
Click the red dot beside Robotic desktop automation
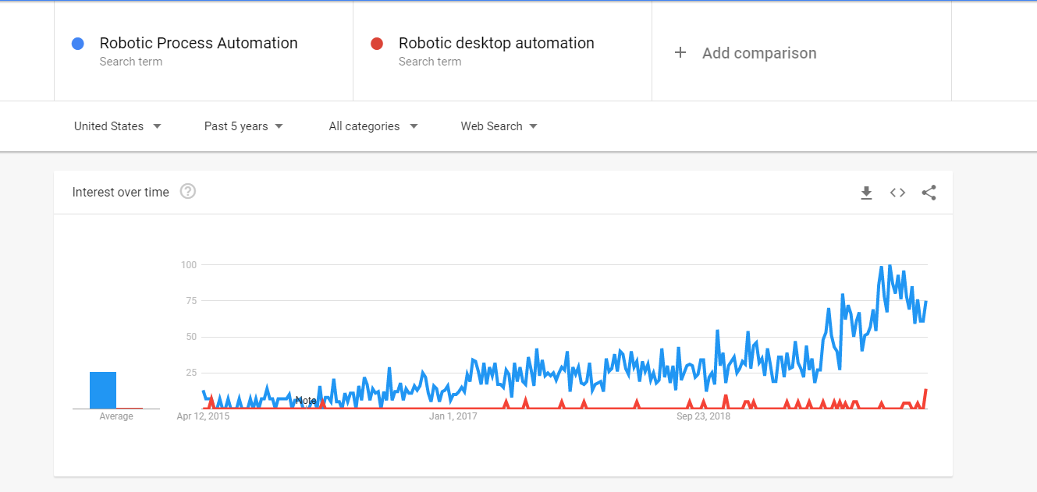(377, 44)
